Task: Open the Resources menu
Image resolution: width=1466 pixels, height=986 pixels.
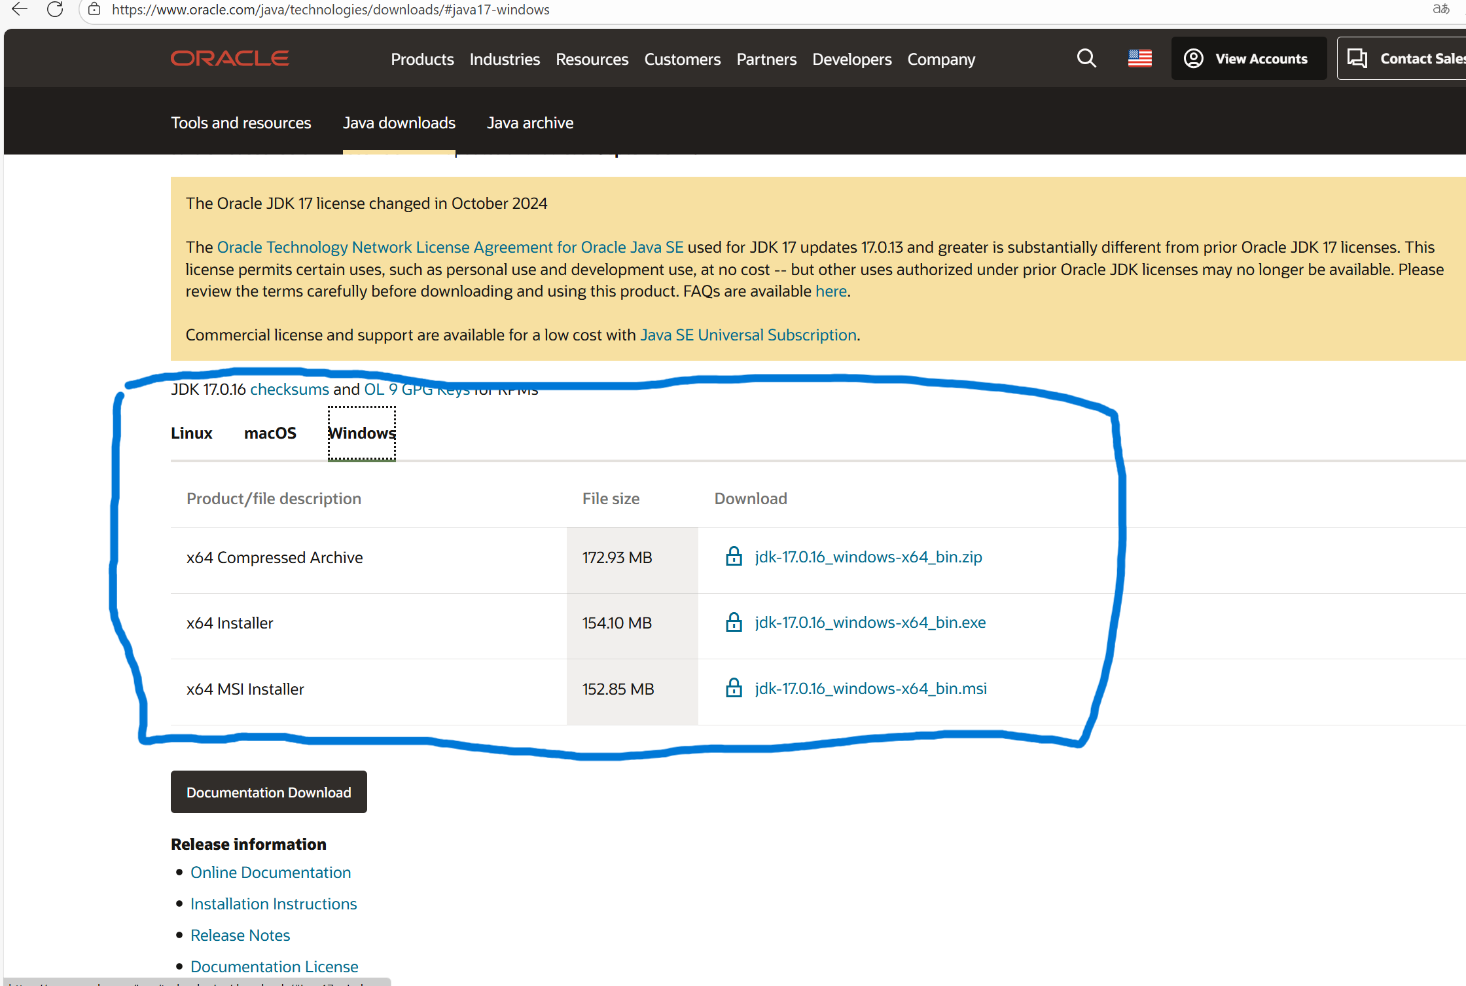Action: click(592, 59)
